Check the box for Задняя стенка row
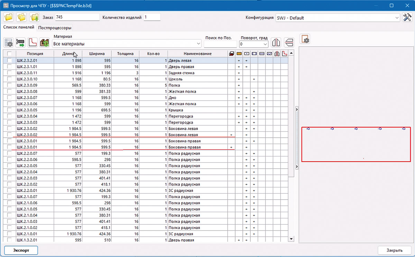This screenshot has width=415, height=257. click(x=9, y=73)
